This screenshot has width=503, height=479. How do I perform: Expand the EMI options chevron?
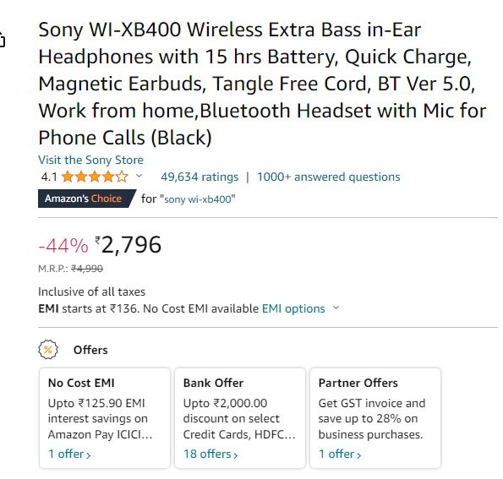(336, 308)
